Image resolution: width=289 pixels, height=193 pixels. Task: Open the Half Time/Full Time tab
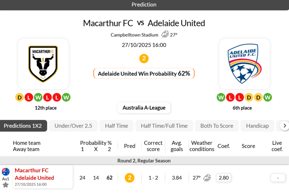[164, 126]
